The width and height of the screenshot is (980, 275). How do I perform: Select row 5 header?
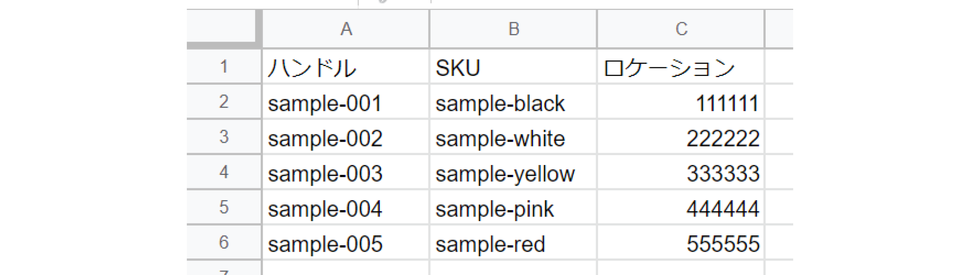tap(224, 207)
